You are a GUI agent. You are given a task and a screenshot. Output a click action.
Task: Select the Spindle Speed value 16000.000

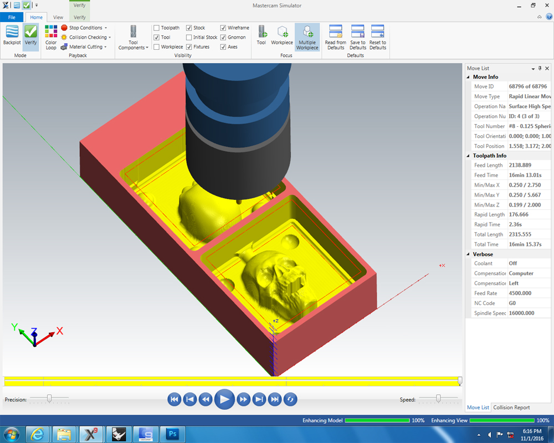[521, 313]
